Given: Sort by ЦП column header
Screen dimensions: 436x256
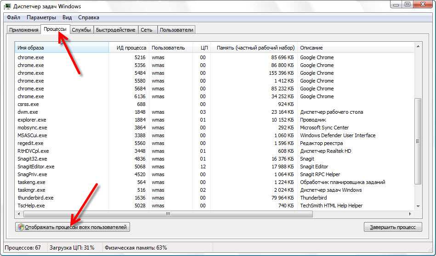Looking at the screenshot, I should coord(202,48).
